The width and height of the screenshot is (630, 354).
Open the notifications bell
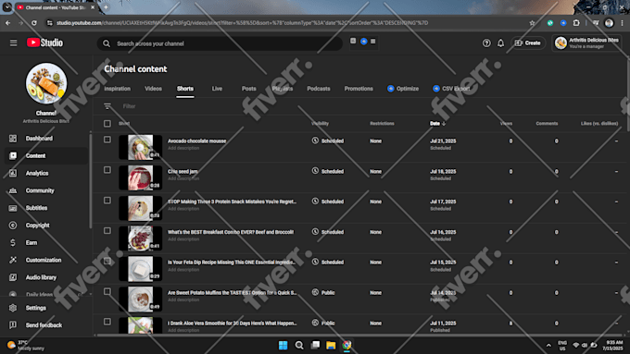(x=500, y=43)
